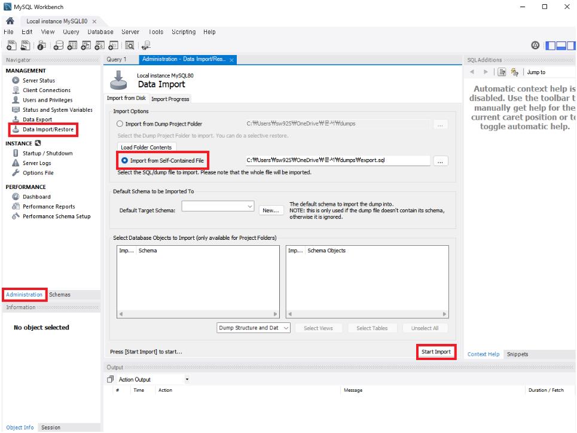Image resolution: width=577 pixels, height=433 pixels.
Task: Click the context help at caret icon
Action: click(x=502, y=72)
